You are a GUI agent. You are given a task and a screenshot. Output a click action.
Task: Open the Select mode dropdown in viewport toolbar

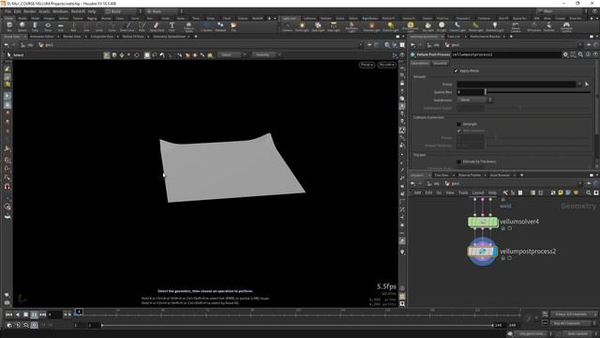pyautogui.click(x=232, y=55)
